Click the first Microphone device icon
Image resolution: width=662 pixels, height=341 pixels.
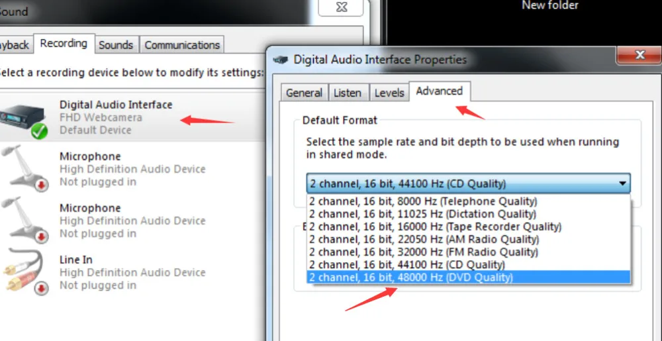[x=25, y=168]
